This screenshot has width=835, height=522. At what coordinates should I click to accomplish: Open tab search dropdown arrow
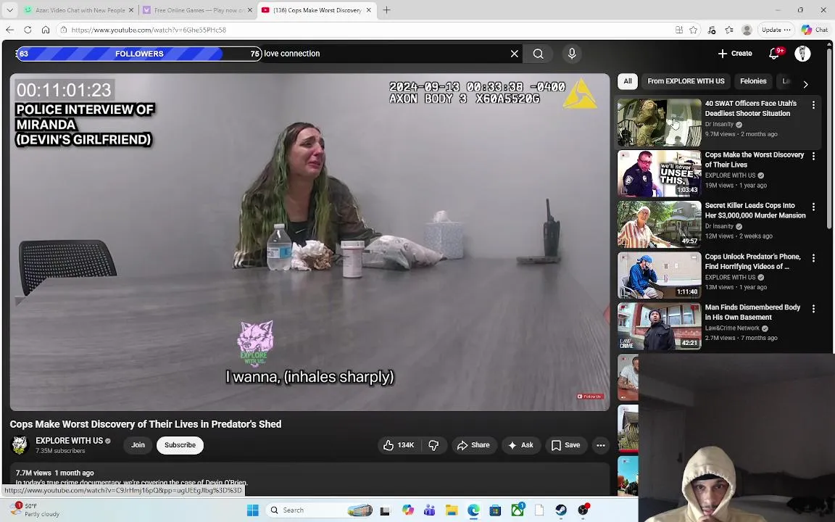pyautogui.click(x=9, y=10)
